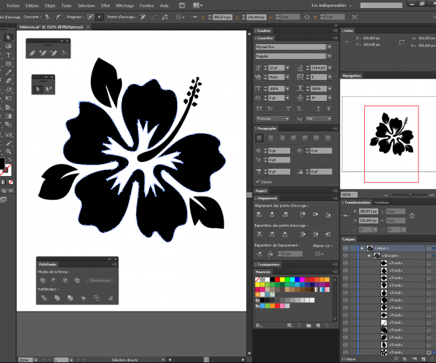The image size is (436, 363).
Task: Switch to the Contour tab
Action: point(382,202)
